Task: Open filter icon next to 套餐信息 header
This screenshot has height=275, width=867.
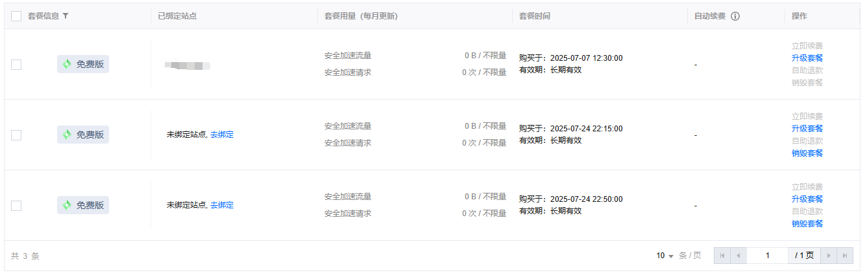Action: (x=65, y=16)
